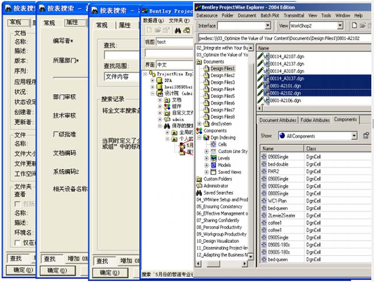Click the Levels icon in the tree

pyautogui.click(x=213, y=158)
